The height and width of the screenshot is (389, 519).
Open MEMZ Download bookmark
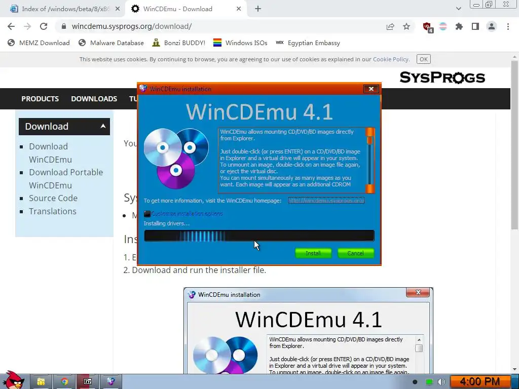click(39, 43)
